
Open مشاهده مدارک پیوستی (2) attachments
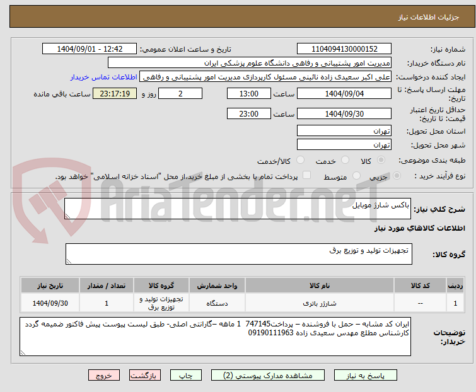[268, 376]
